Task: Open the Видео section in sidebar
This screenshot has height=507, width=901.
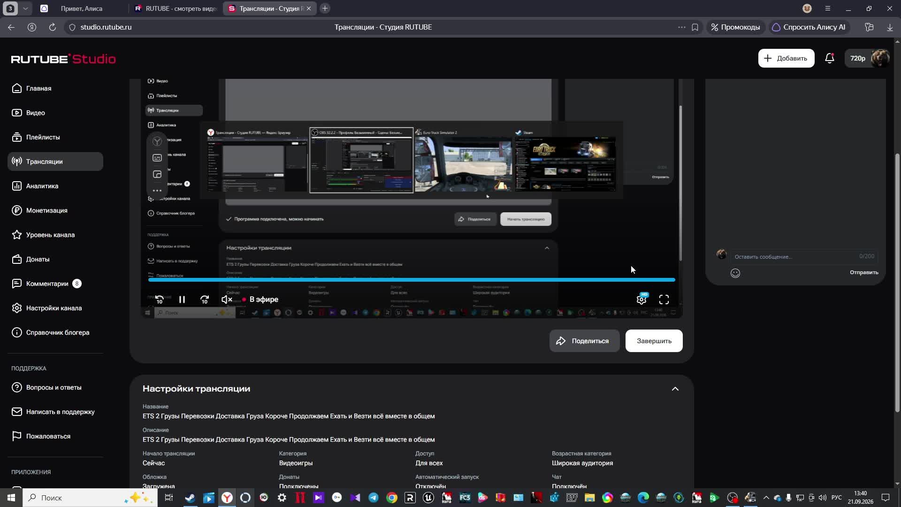Action: [29, 113]
